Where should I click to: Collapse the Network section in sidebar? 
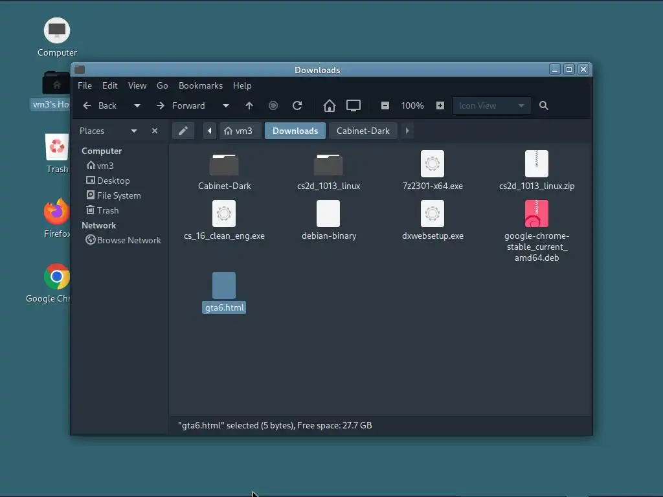[99, 225]
